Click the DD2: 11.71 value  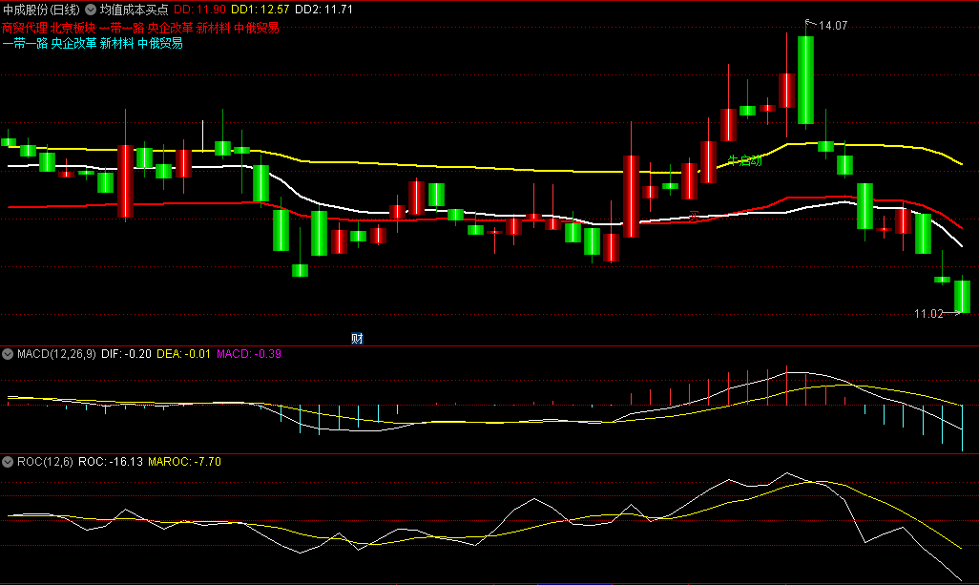click(324, 10)
